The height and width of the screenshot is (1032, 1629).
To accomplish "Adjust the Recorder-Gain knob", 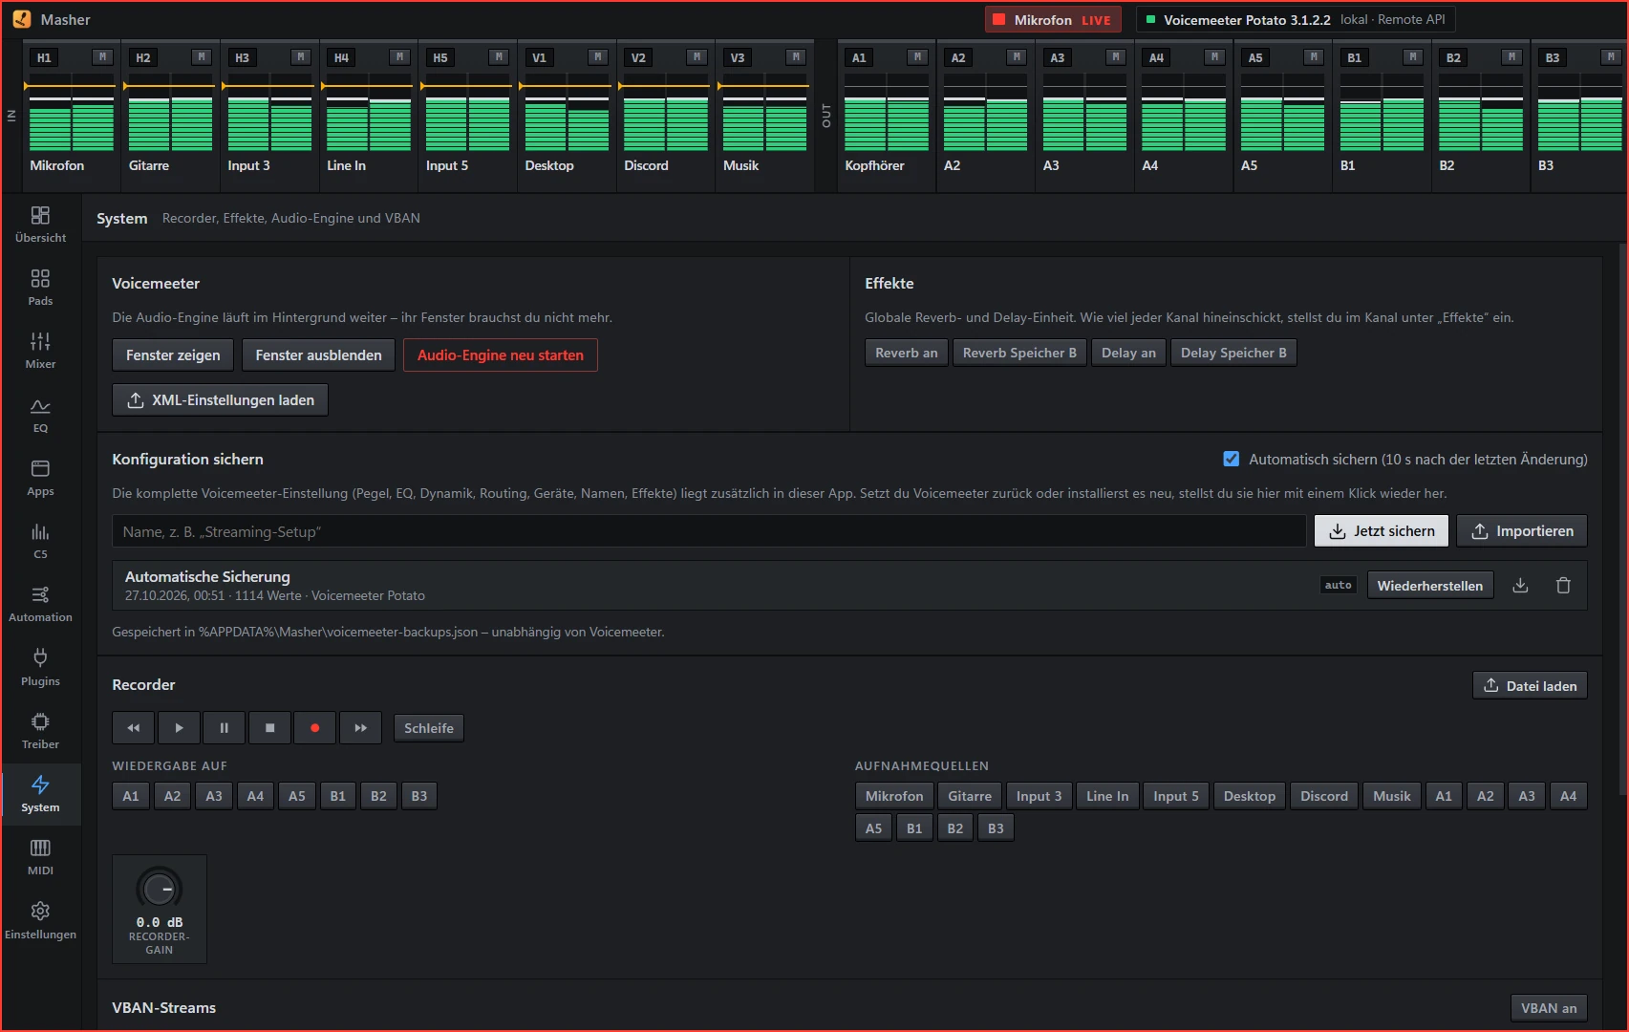I will coord(160,890).
